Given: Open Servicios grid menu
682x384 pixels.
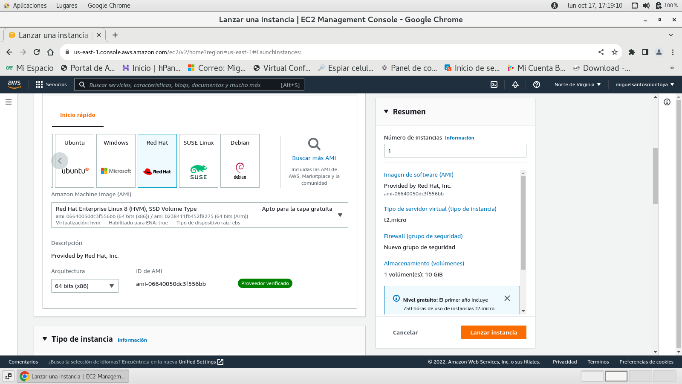Looking at the screenshot, I should tap(51, 84).
